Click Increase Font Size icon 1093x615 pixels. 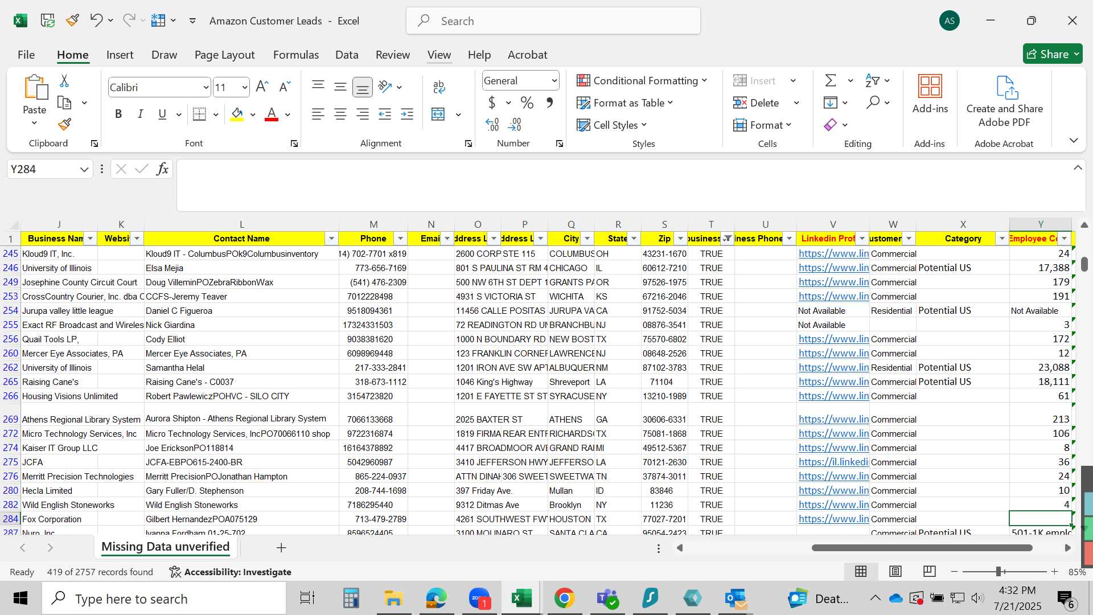(x=262, y=87)
